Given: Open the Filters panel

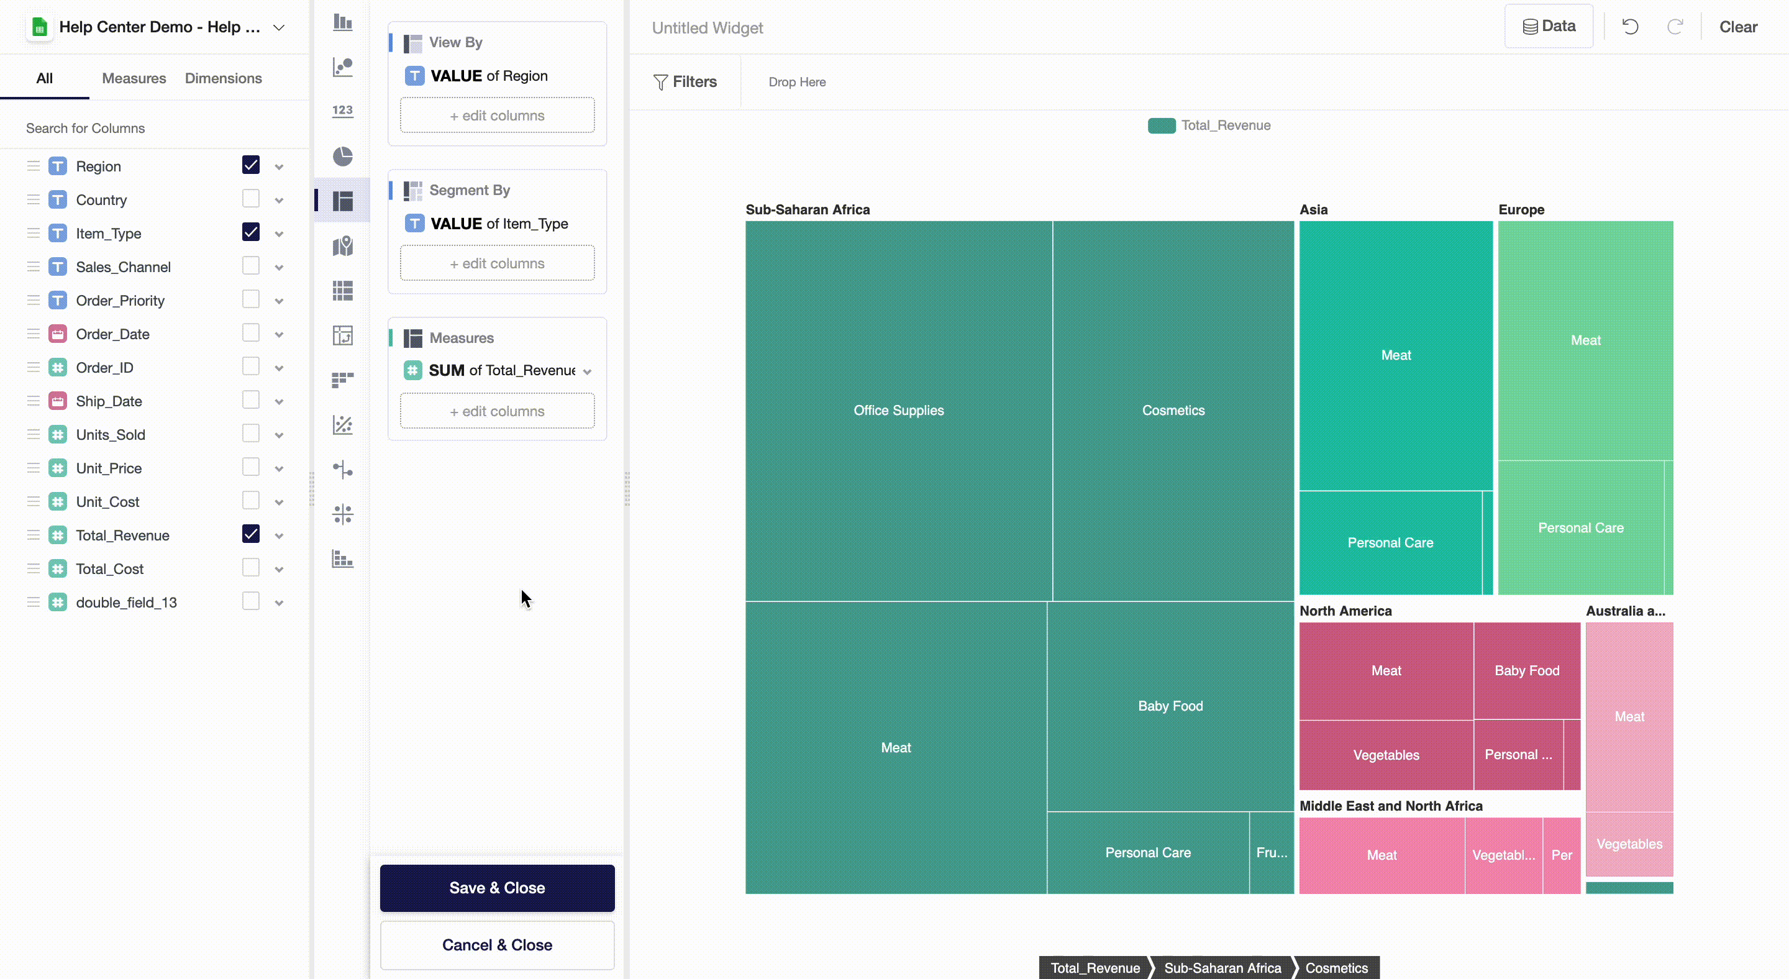Looking at the screenshot, I should (x=685, y=81).
